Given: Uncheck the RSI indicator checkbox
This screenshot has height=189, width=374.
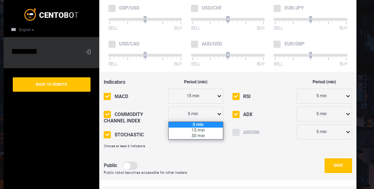Looking at the screenshot, I should [x=236, y=96].
